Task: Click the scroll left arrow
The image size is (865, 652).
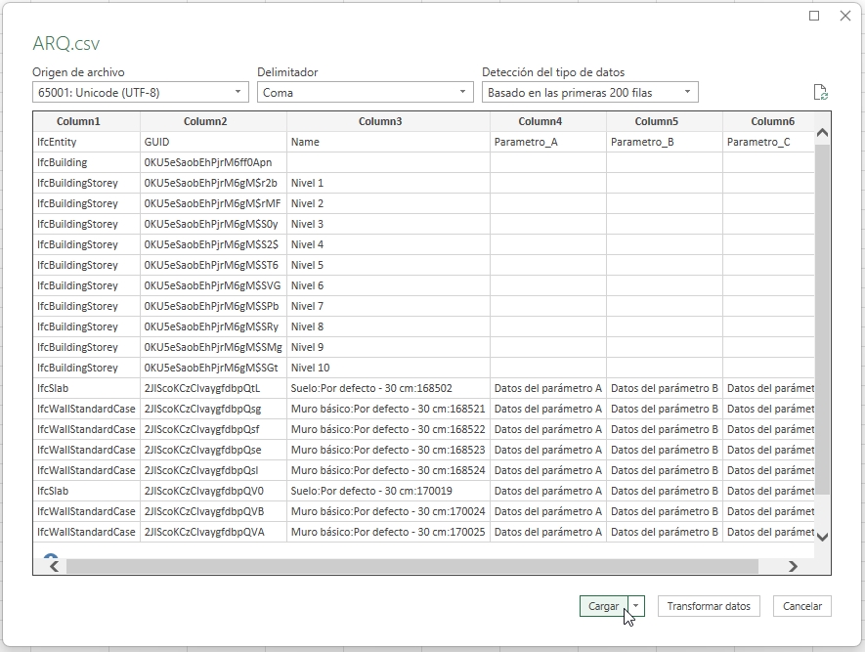Action: point(54,566)
